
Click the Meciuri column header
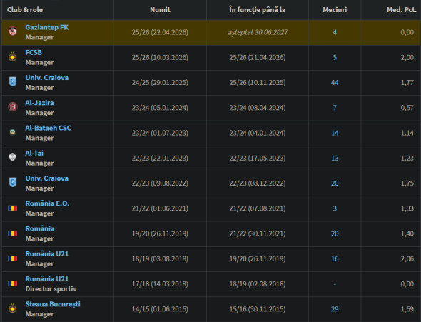tap(335, 10)
